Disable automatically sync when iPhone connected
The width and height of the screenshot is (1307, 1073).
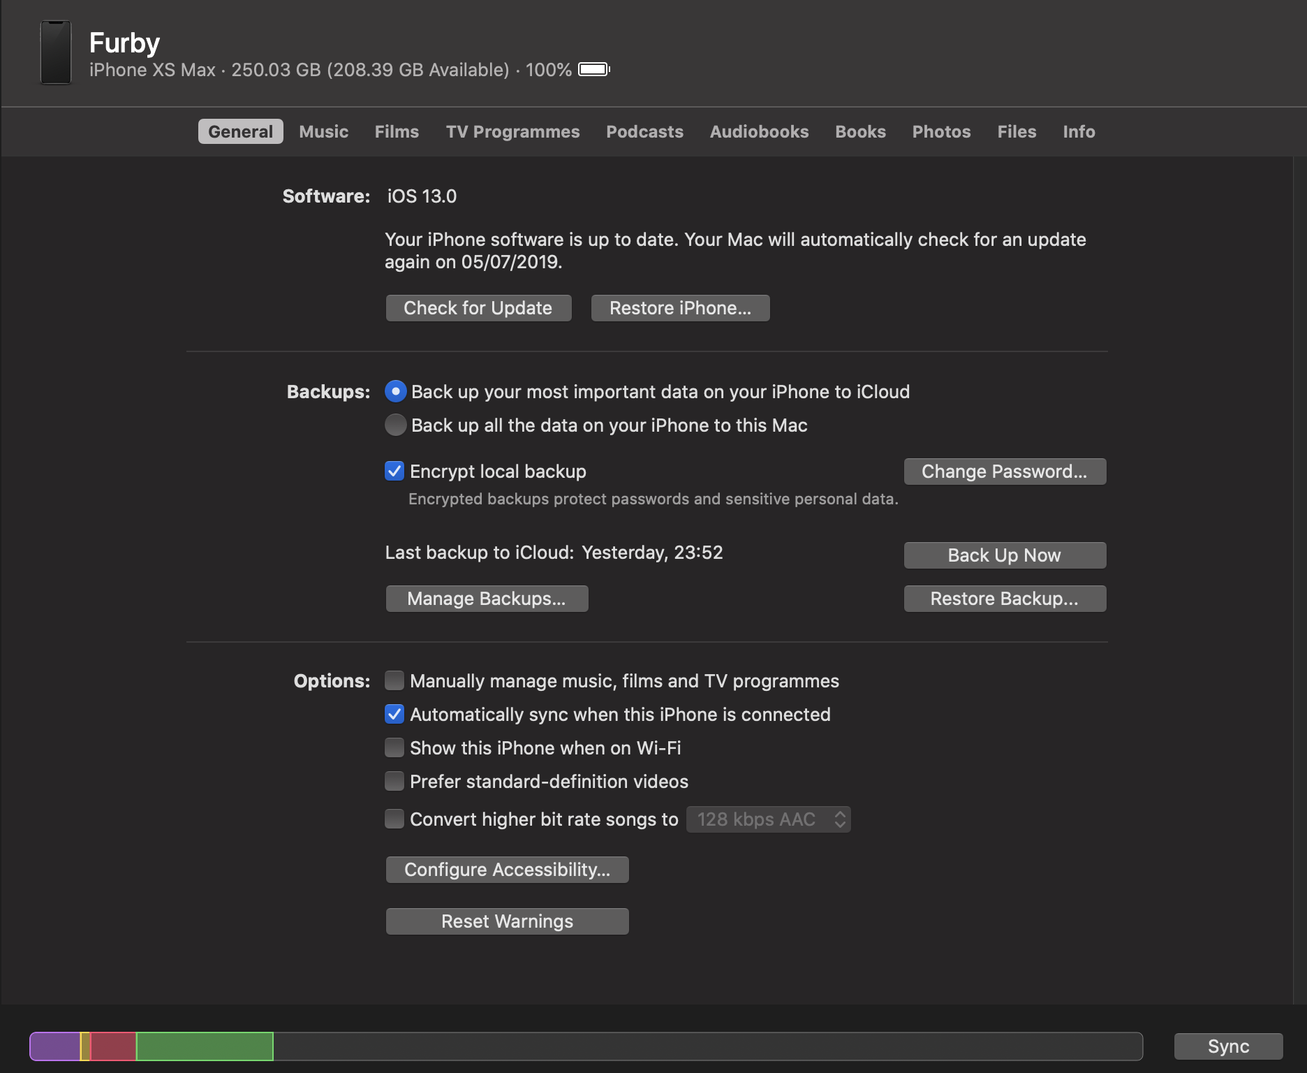(394, 714)
